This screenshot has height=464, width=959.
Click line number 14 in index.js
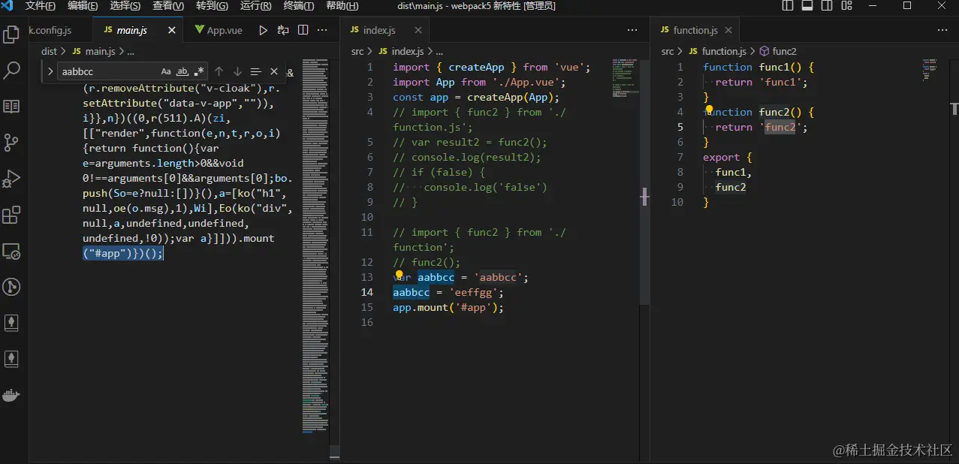point(367,292)
